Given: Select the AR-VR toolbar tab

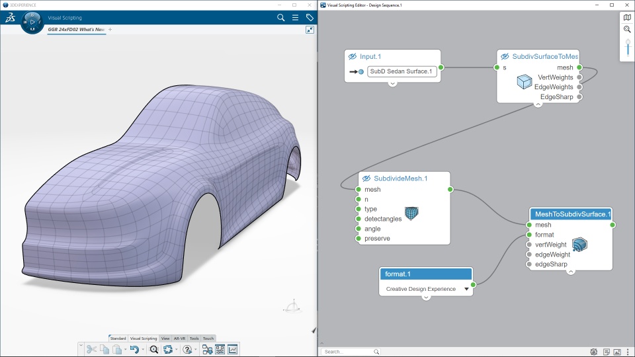Looking at the screenshot, I should [x=179, y=338].
